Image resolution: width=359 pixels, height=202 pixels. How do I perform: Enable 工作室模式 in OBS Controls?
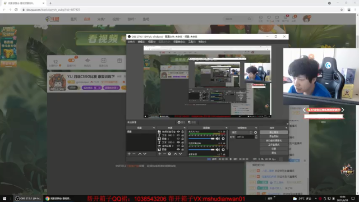point(274,145)
